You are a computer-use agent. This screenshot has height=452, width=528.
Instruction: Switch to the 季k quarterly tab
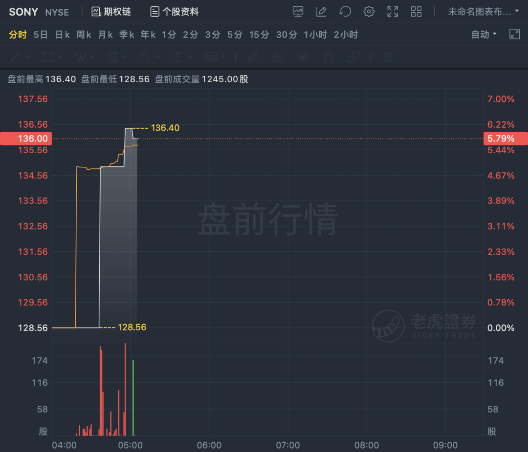point(127,34)
